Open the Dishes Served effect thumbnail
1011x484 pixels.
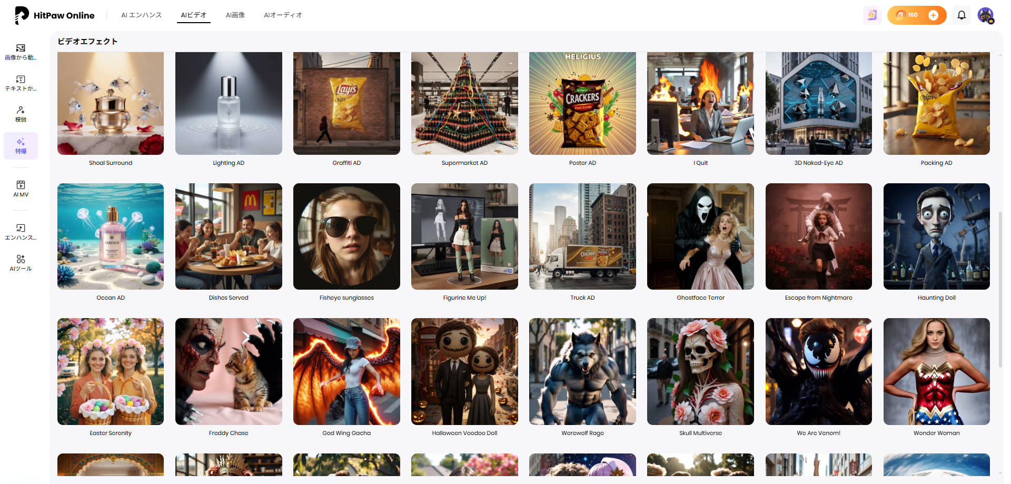coord(229,236)
